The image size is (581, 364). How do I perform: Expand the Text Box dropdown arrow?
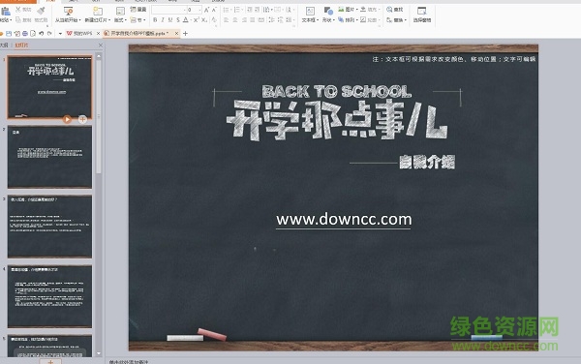[318, 20]
